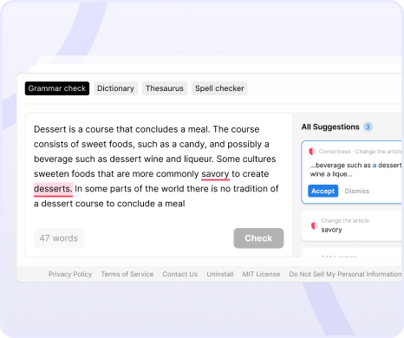Click the underlined word savory in text
This screenshot has height=338, width=404.
[x=215, y=174]
